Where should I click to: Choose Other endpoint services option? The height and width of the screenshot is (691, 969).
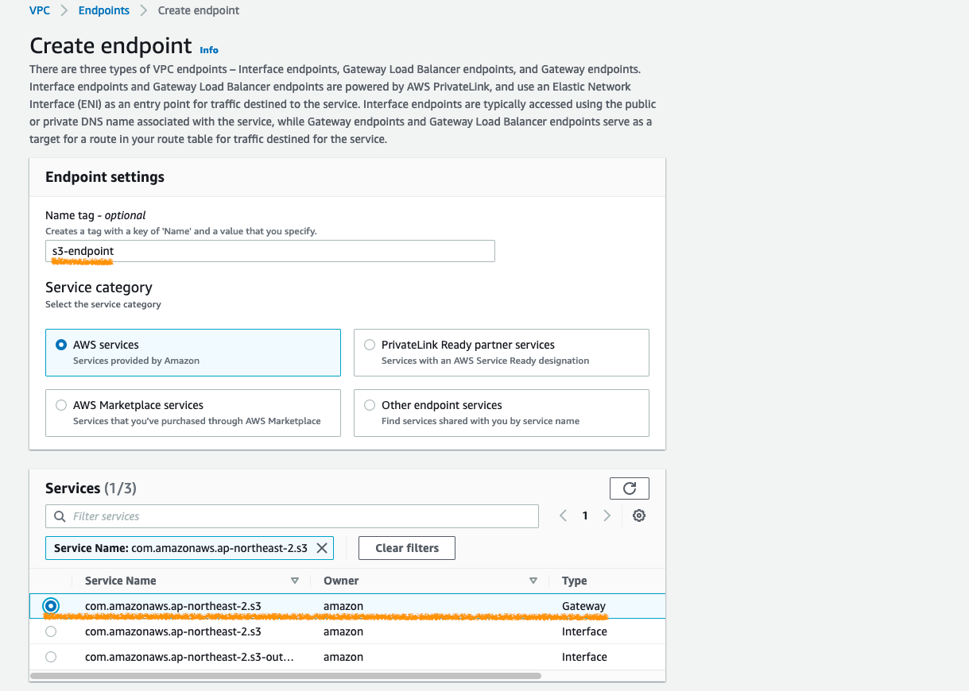pos(370,405)
